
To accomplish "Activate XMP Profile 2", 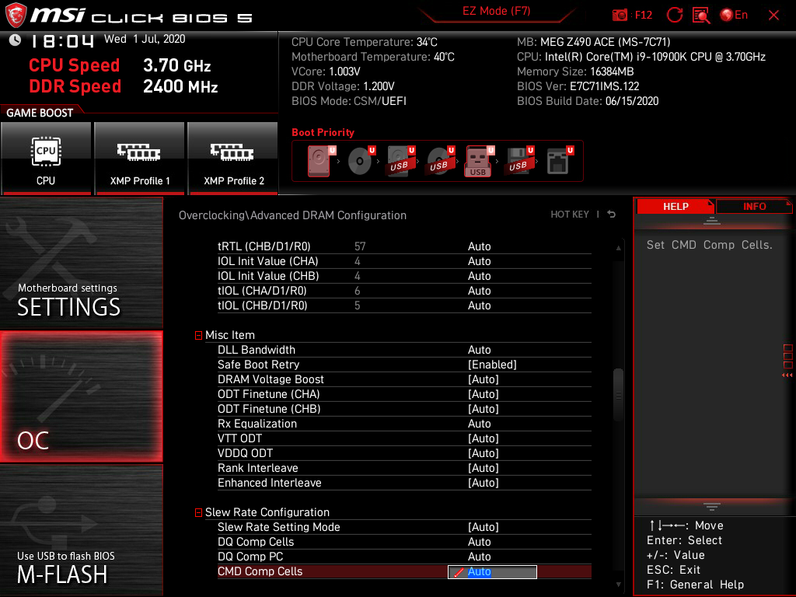I will (x=233, y=158).
